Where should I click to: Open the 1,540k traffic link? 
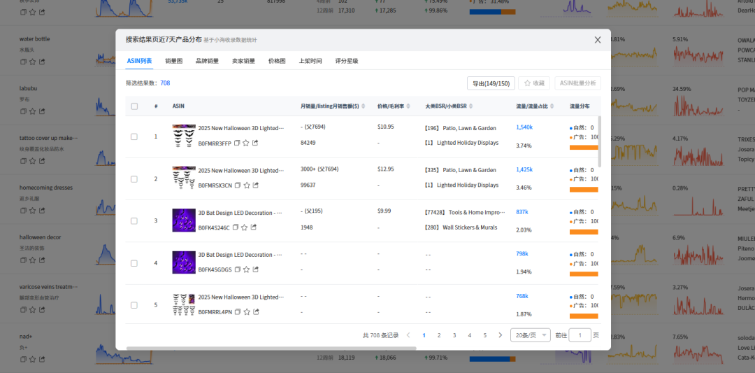pos(524,127)
